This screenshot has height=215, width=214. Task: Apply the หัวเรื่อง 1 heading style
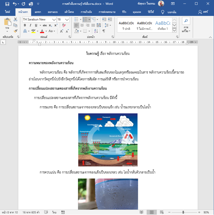[163, 25]
